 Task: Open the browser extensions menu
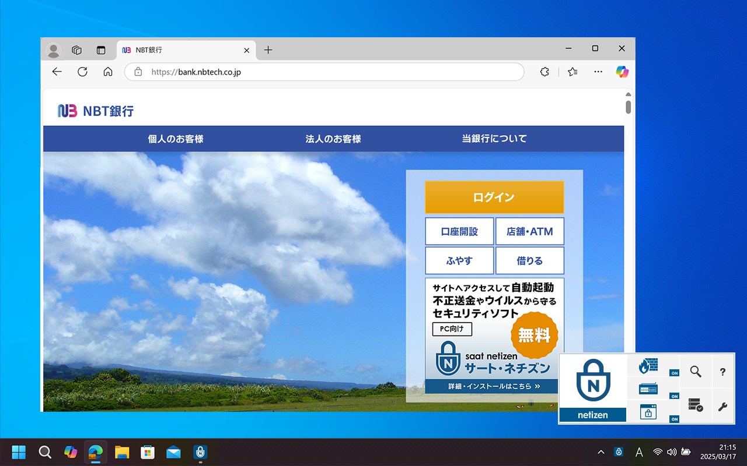click(x=544, y=72)
